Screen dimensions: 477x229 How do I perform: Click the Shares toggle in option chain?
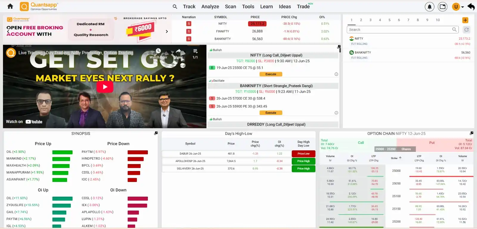coord(406,149)
